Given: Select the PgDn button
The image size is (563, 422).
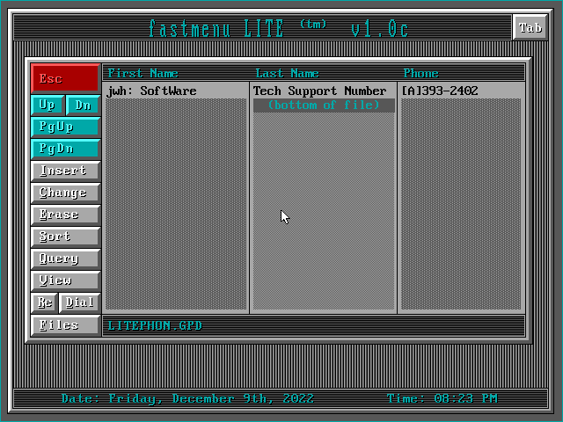Looking at the screenshot, I should [x=65, y=149].
